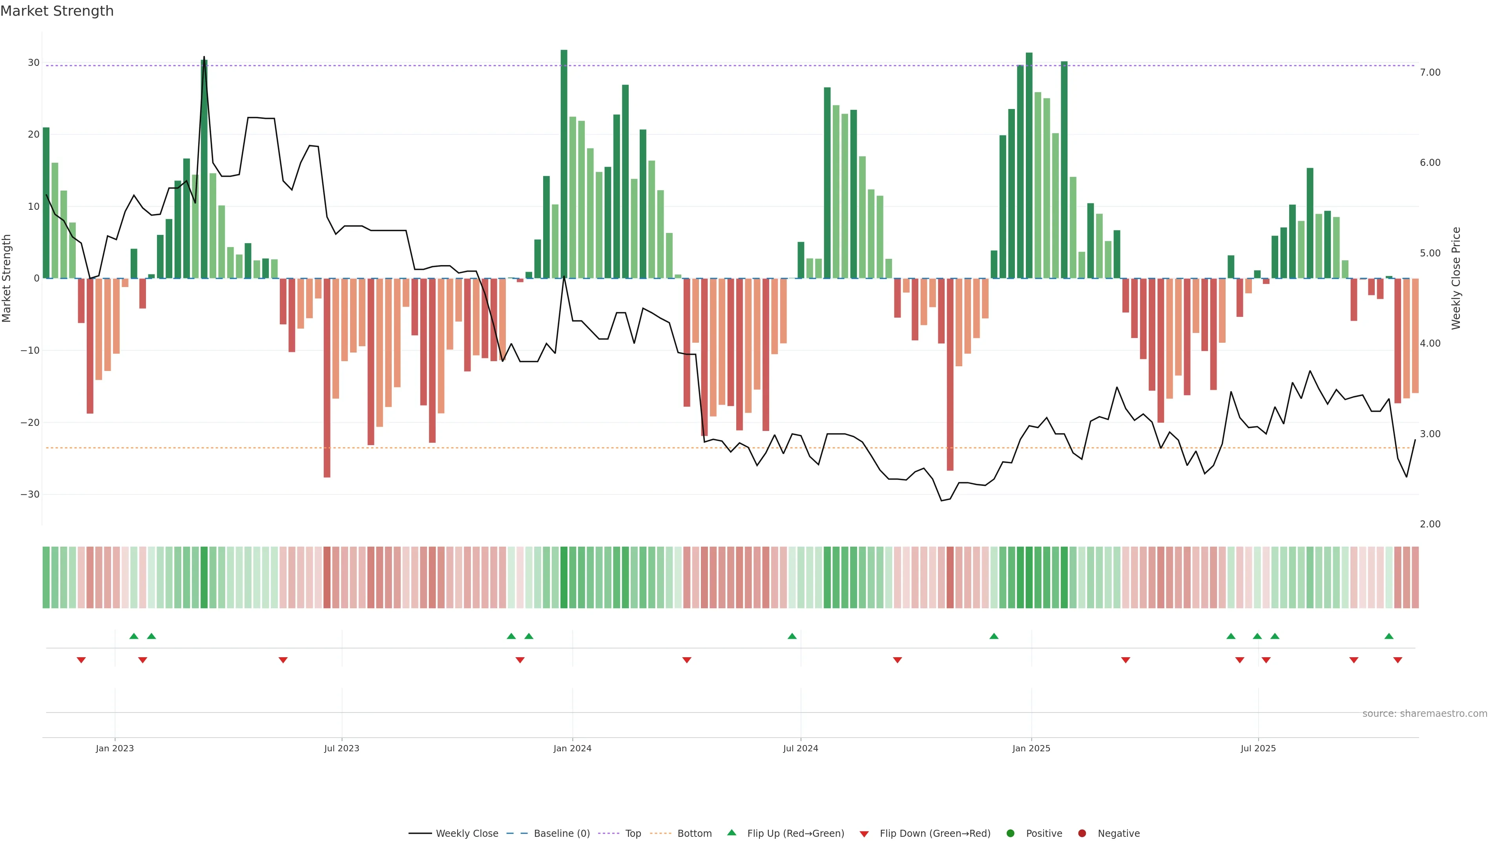Click the green Positive circle in legend
Image resolution: width=1507 pixels, height=847 pixels.
tap(1010, 833)
